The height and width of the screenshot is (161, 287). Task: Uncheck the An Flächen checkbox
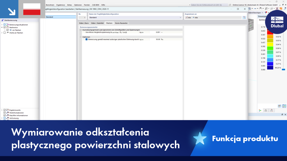(8, 30)
